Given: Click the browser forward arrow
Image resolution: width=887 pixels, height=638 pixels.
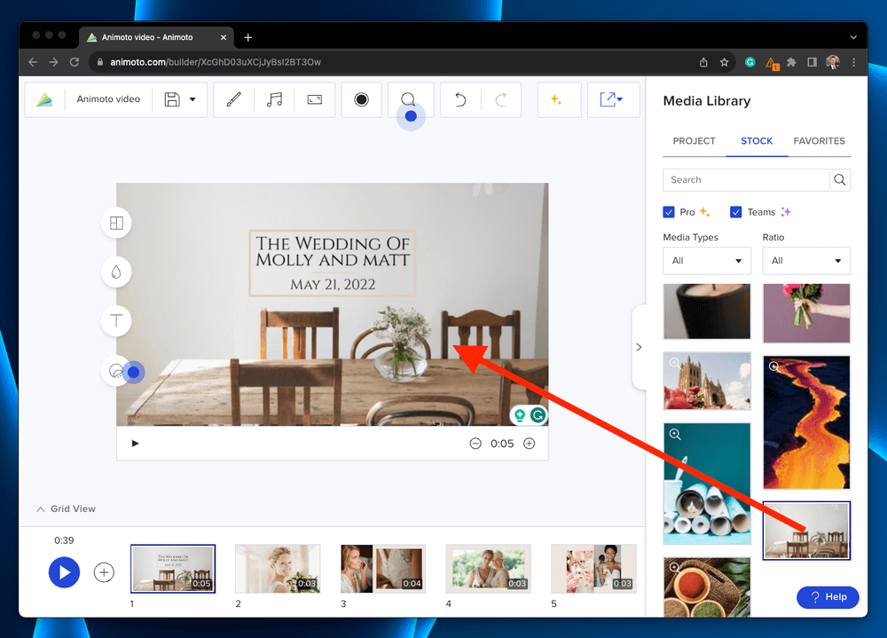Looking at the screenshot, I should point(54,62).
